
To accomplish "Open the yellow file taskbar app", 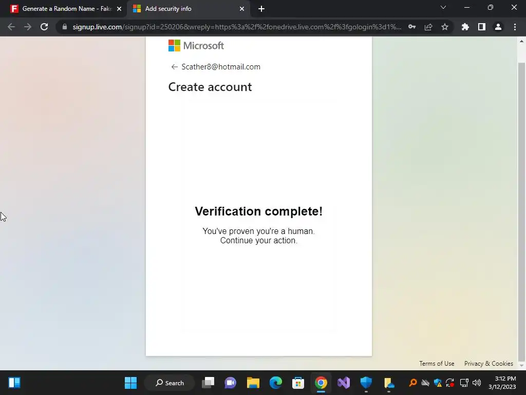I will [389, 383].
